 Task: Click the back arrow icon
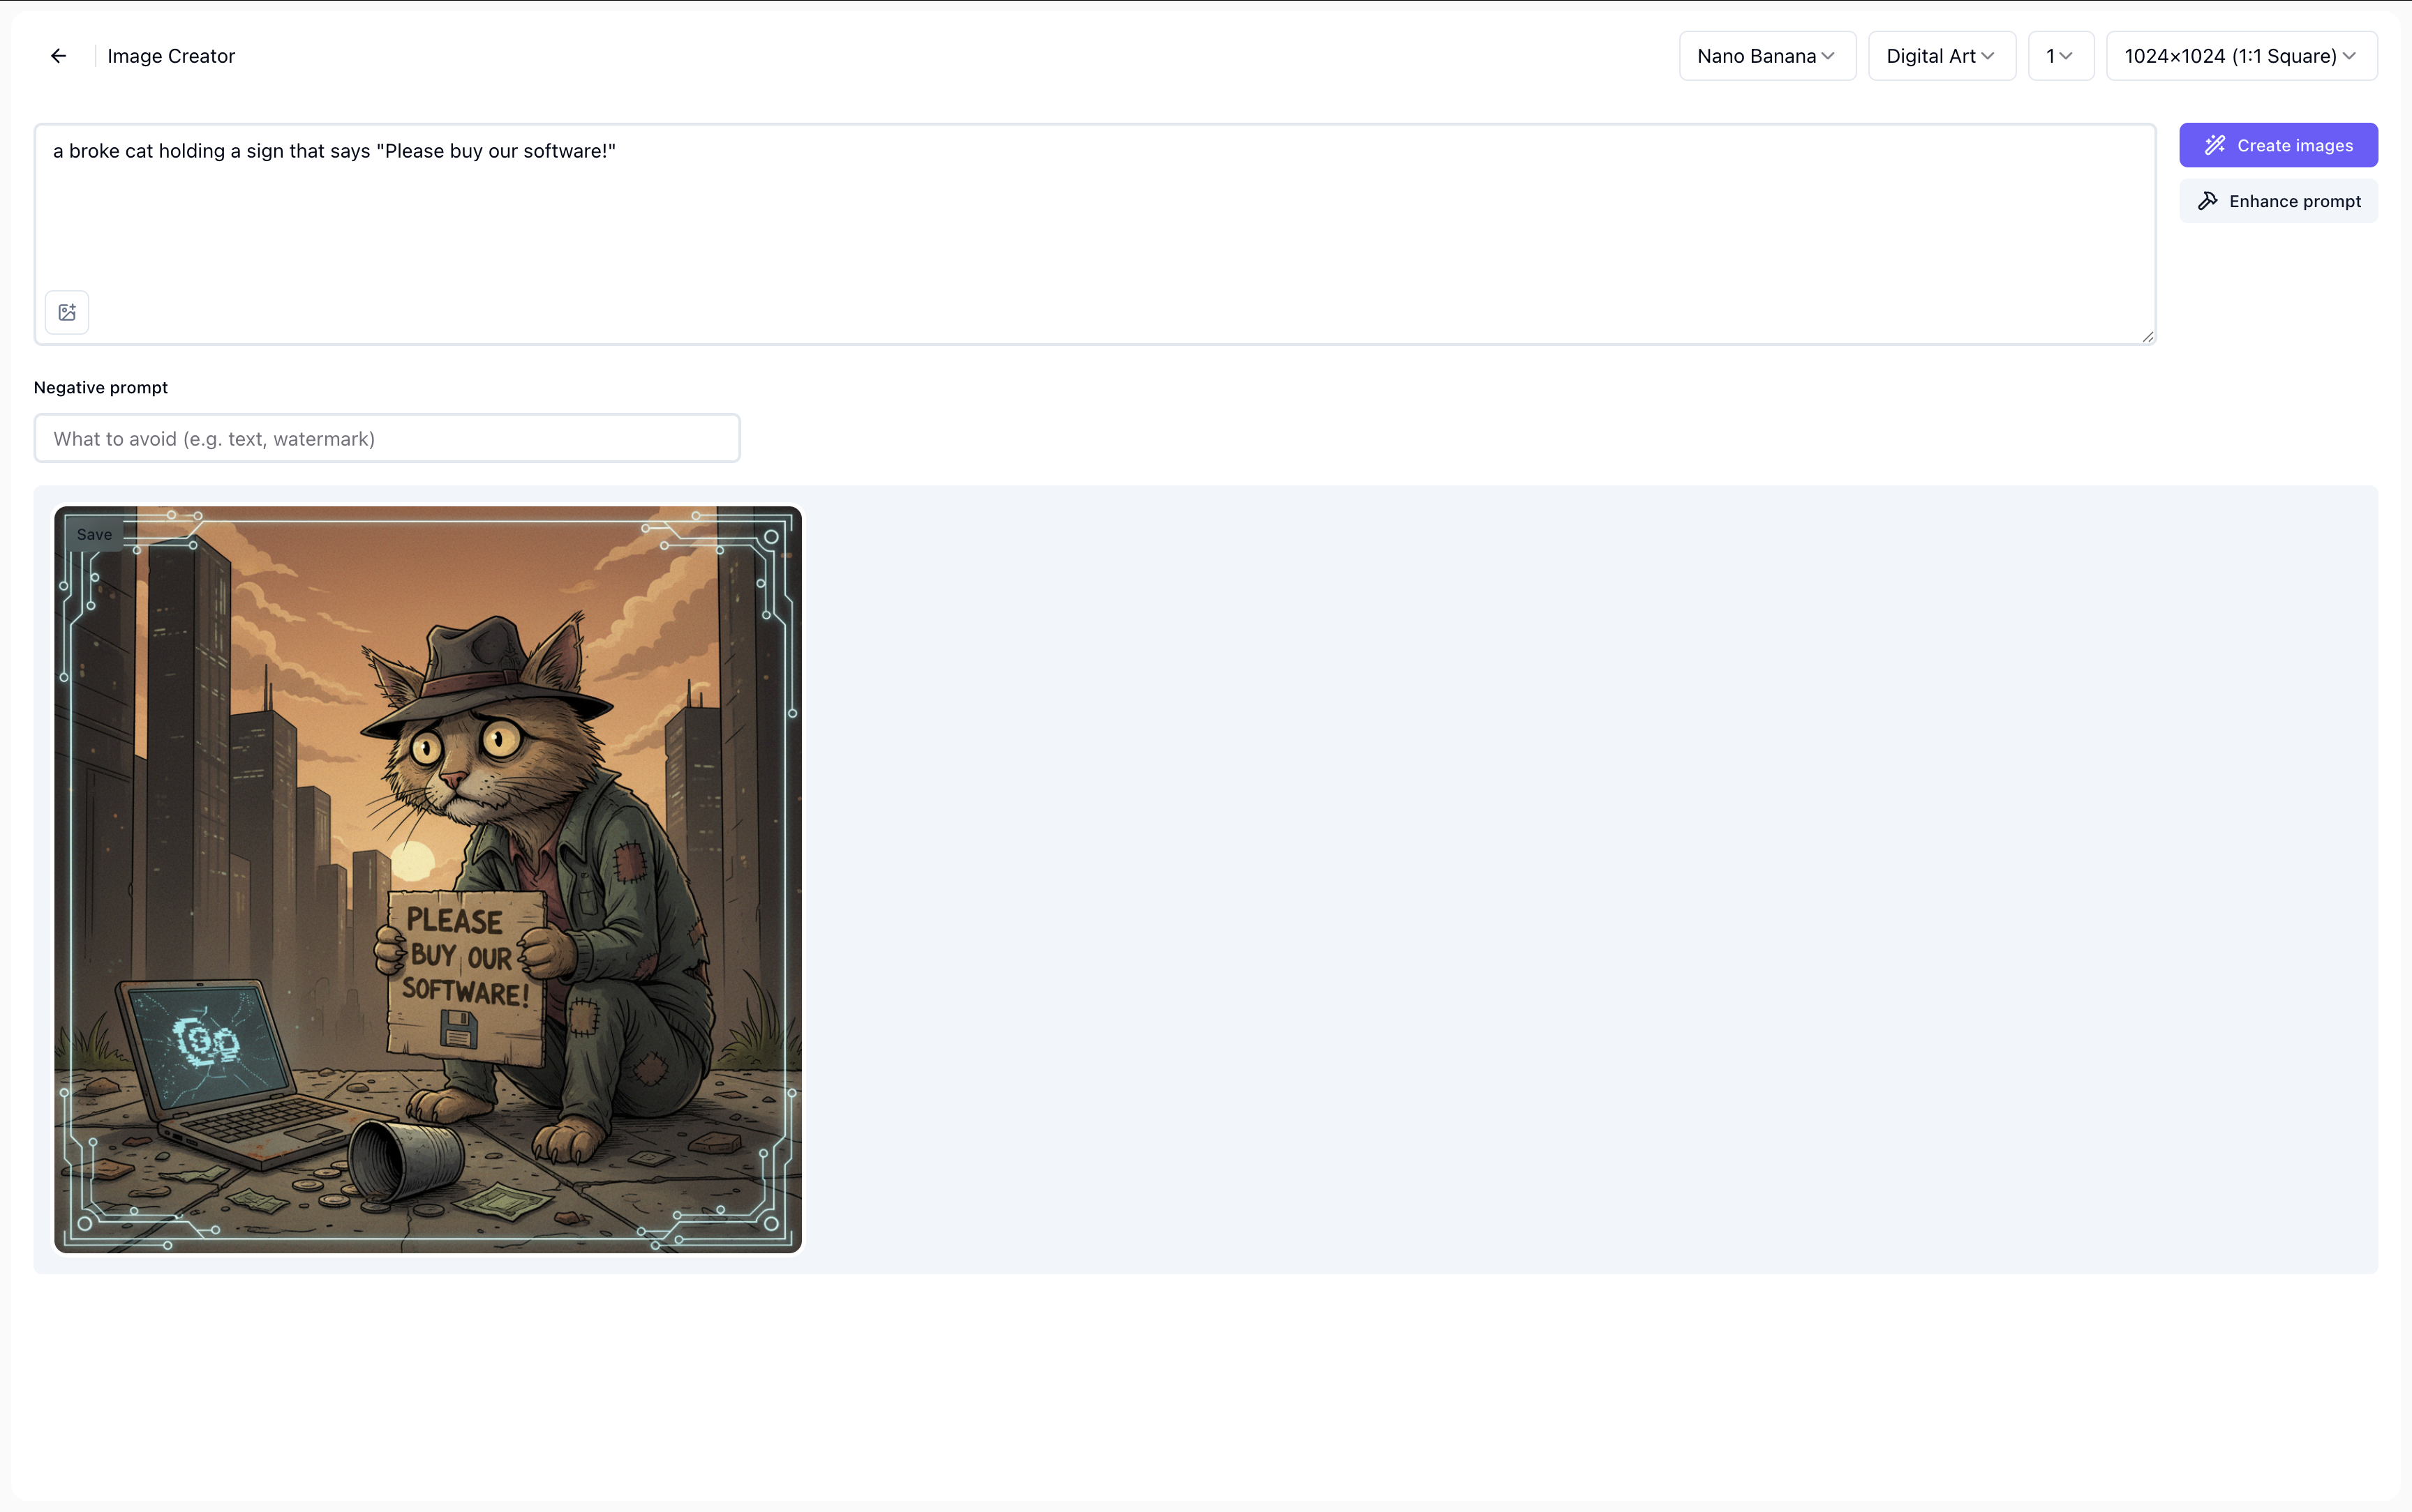(58, 56)
